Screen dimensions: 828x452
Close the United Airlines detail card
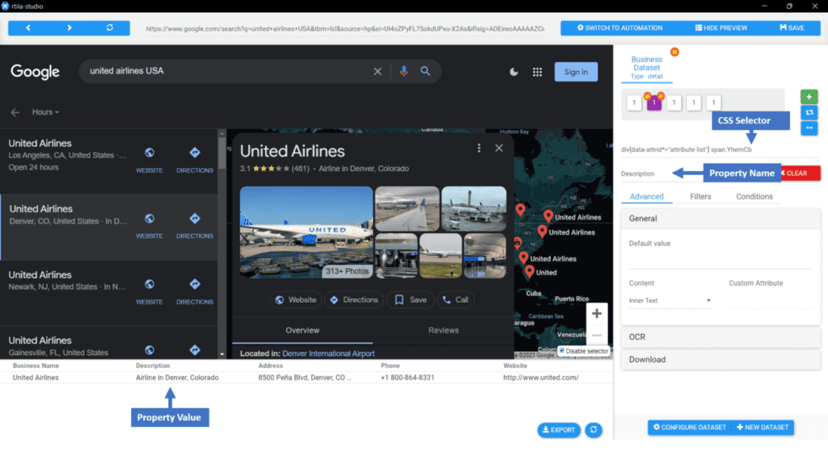[499, 149]
